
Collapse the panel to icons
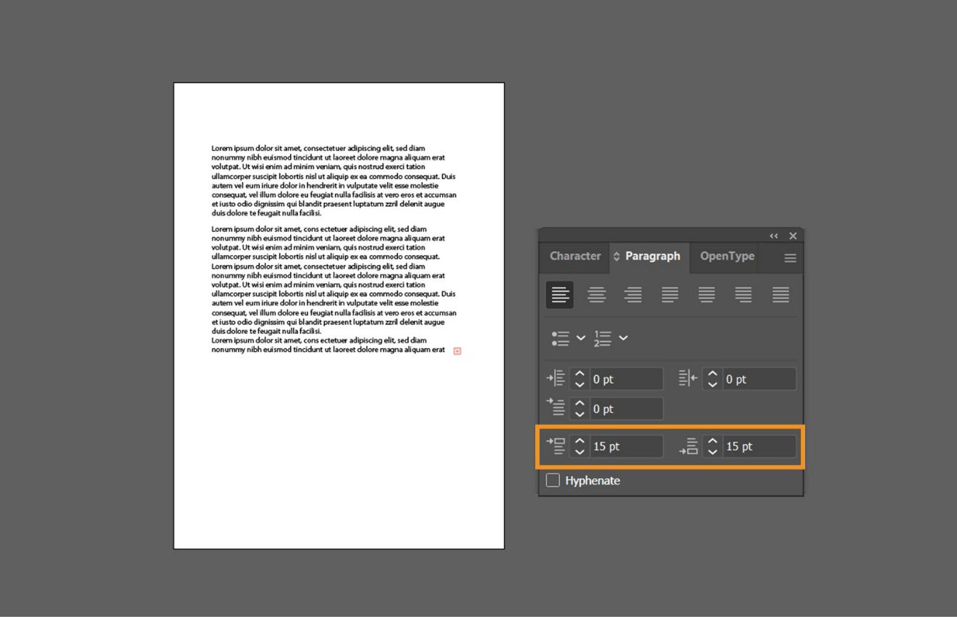pyautogui.click(x=773, y=236)
